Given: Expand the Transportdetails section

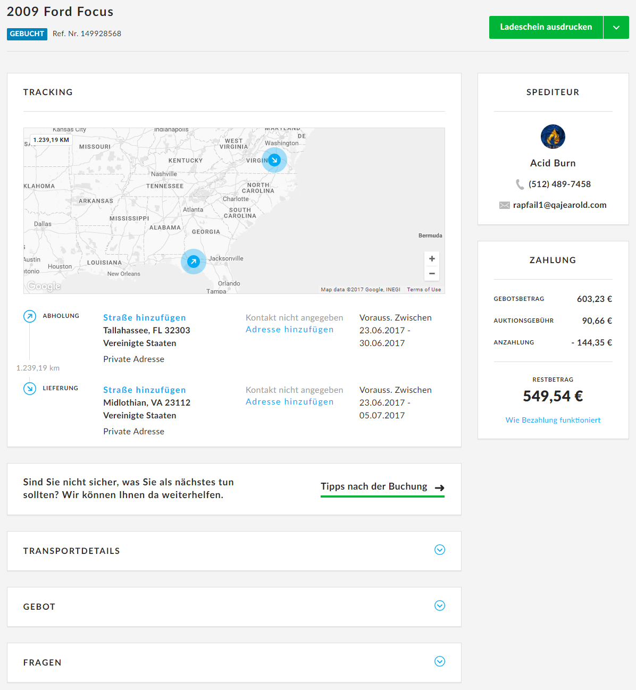Looking at the screenshot, I should pos(439,550).
